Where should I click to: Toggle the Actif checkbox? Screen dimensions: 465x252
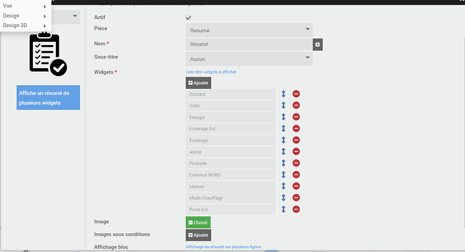pos(188,18)
